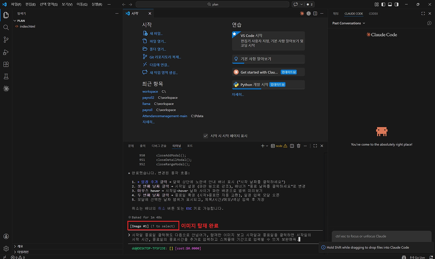
Task: Expand the Past Conversations dropdown
Action: coord(349,23)
